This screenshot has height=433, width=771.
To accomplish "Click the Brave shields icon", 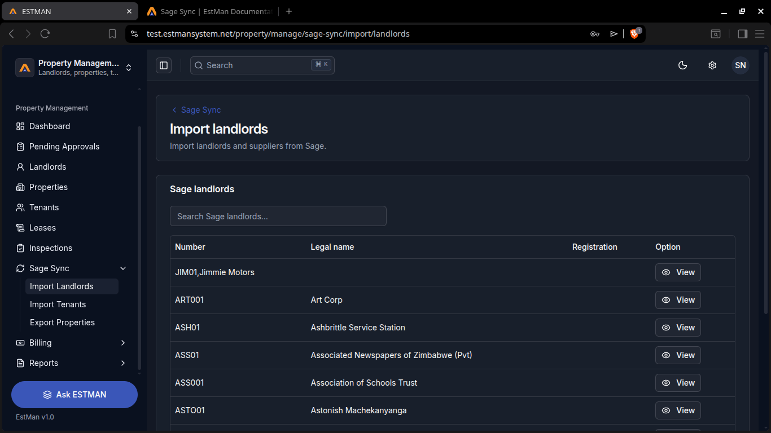I will click(x=635, y=34).
